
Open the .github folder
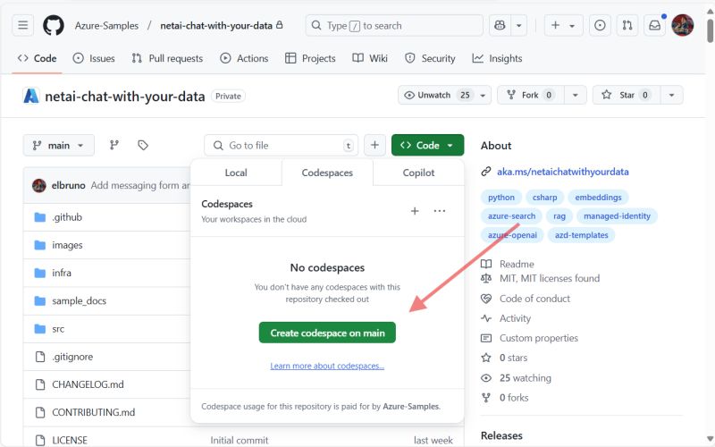[x=67, y=217]
